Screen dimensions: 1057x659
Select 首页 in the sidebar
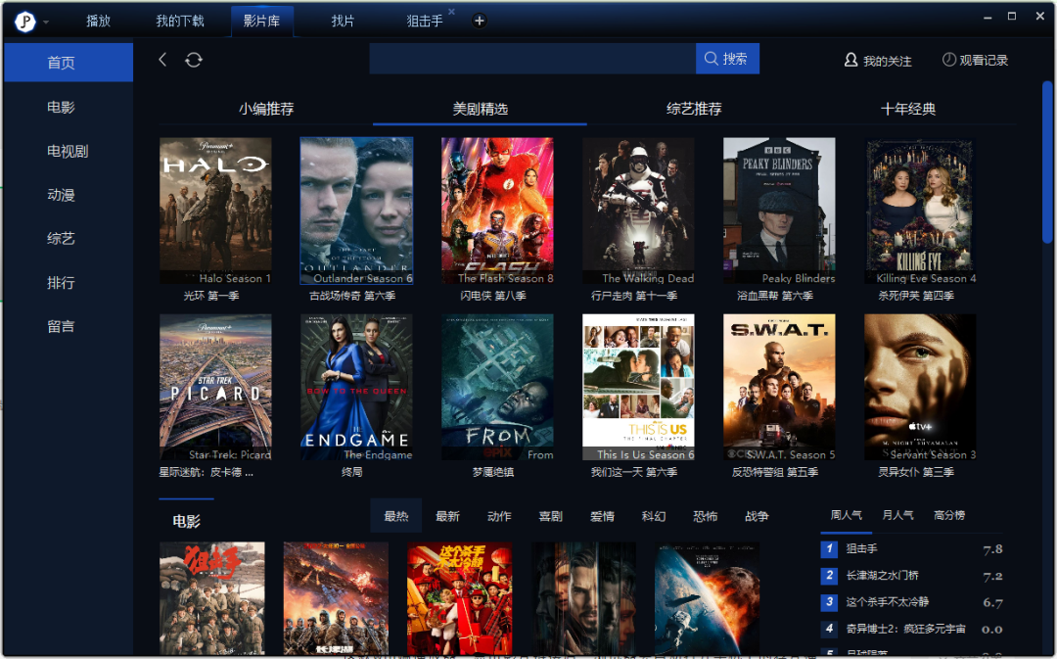coord(69,63)
